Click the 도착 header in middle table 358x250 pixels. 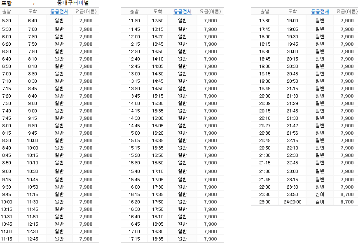coord(157,12)
